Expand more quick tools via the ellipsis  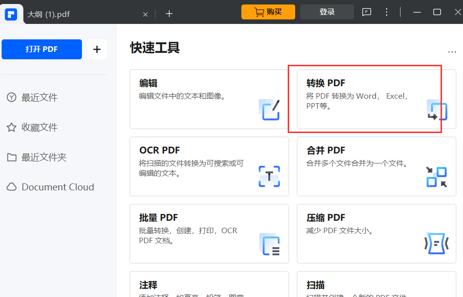pos(452,51)
